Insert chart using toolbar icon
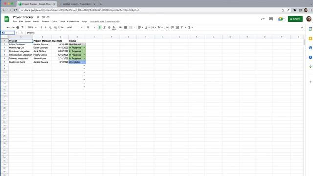 coord(177,27)
